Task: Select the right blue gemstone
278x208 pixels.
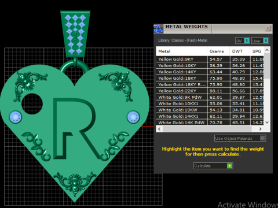Action: pos(133,117)
